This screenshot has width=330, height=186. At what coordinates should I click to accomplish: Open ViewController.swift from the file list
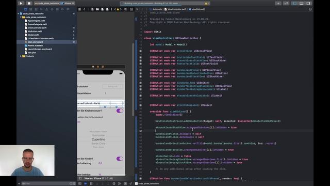coord(37,28)
